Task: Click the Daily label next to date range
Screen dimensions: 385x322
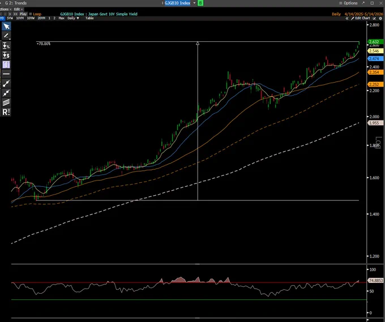Action: coord(336,14)
